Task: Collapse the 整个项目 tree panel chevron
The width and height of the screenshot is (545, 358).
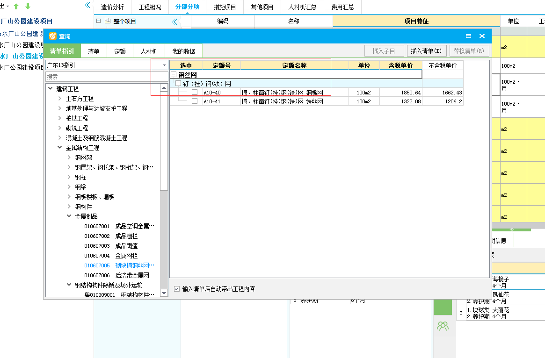Action: 174,21
